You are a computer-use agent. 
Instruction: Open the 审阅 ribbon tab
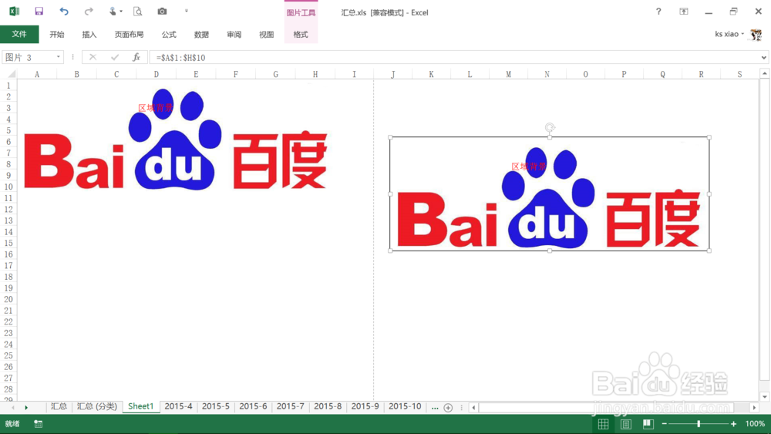click(234, 35)
